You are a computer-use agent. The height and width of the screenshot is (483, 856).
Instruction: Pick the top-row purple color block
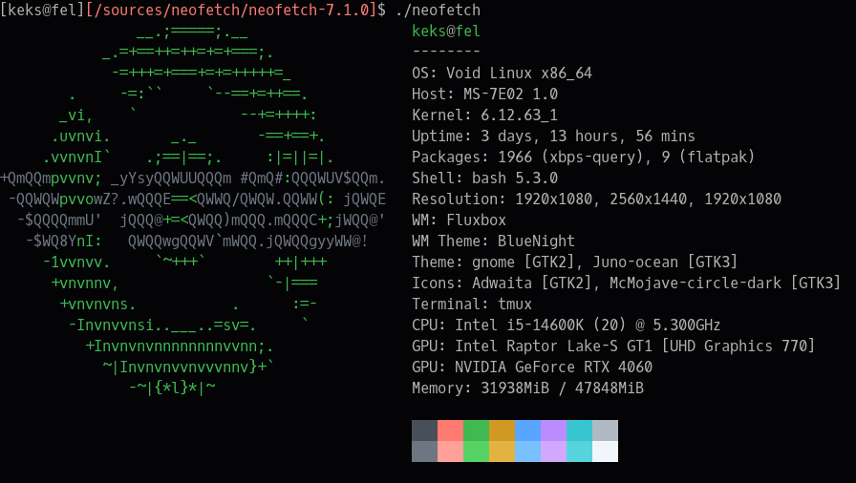553,430
